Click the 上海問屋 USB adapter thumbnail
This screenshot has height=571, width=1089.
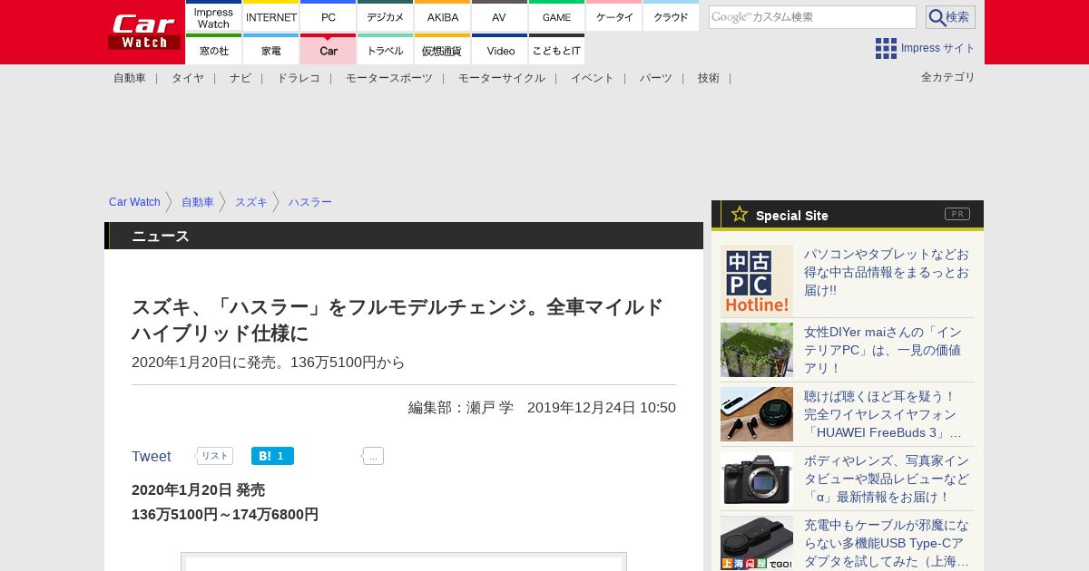[757, 543]
